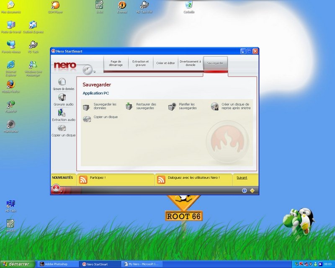Read Dialoguez avec les utilisateurs Nero ! news
Viewport: 335px width, 268px height.
[x=194, y=178]
